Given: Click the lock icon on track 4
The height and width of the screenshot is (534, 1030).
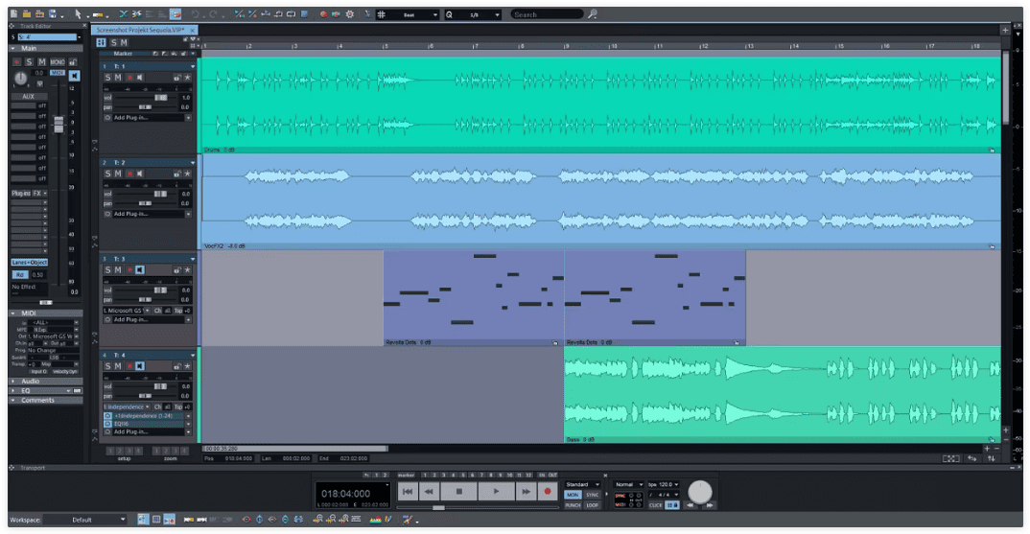Looking at the screenshot, I should [x=176, y=366].
